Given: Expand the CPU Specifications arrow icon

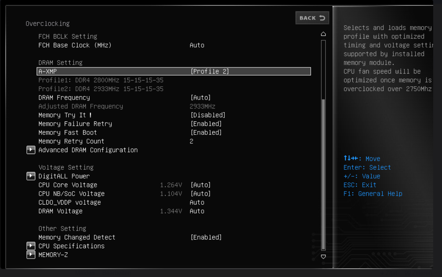Looking at the screenshot, I should pos(31,246).
